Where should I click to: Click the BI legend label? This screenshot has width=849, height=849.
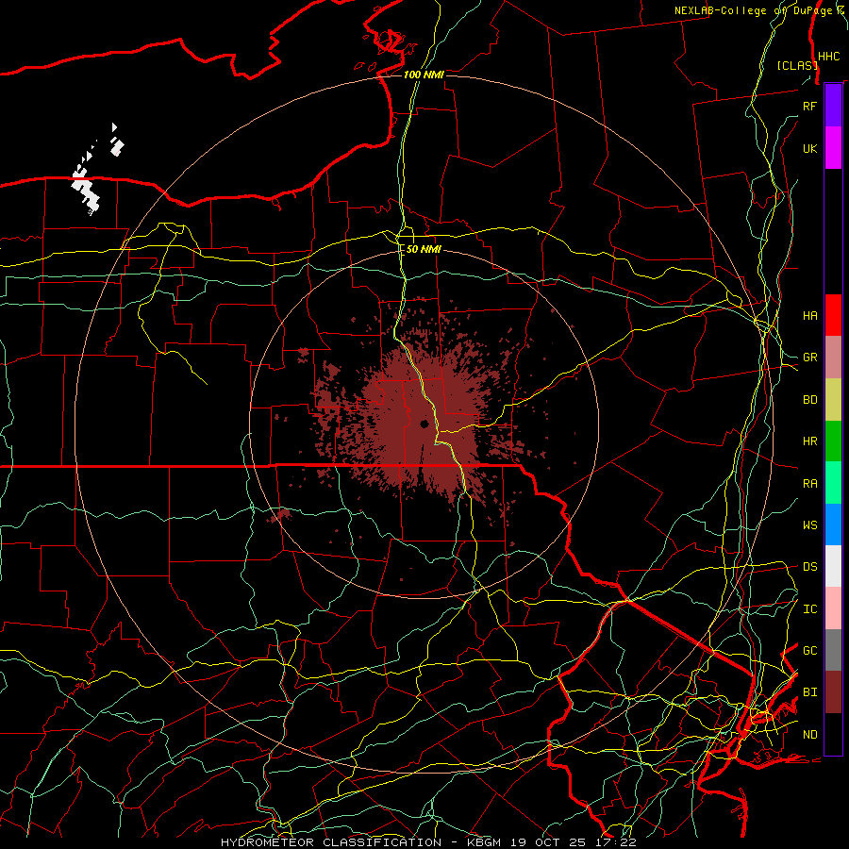pyautogui.click(x=809, y=692)
